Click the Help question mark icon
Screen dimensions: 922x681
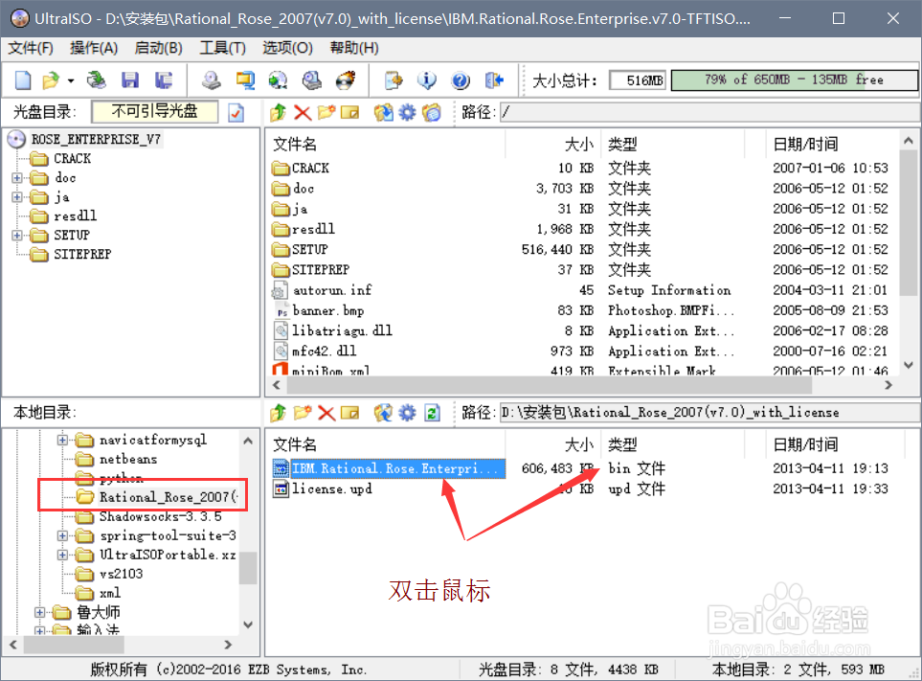(461, 80)
